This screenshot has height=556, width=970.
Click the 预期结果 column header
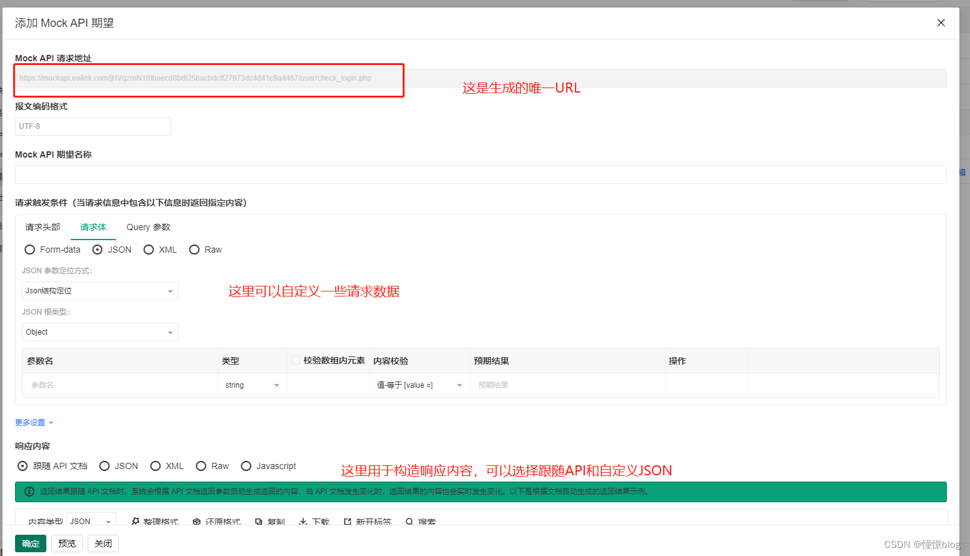coord(492,361)
